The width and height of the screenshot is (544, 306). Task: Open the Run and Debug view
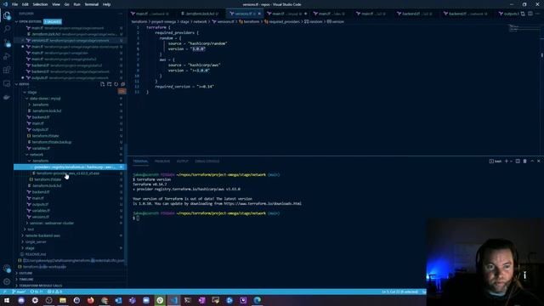tap(7, 56)
